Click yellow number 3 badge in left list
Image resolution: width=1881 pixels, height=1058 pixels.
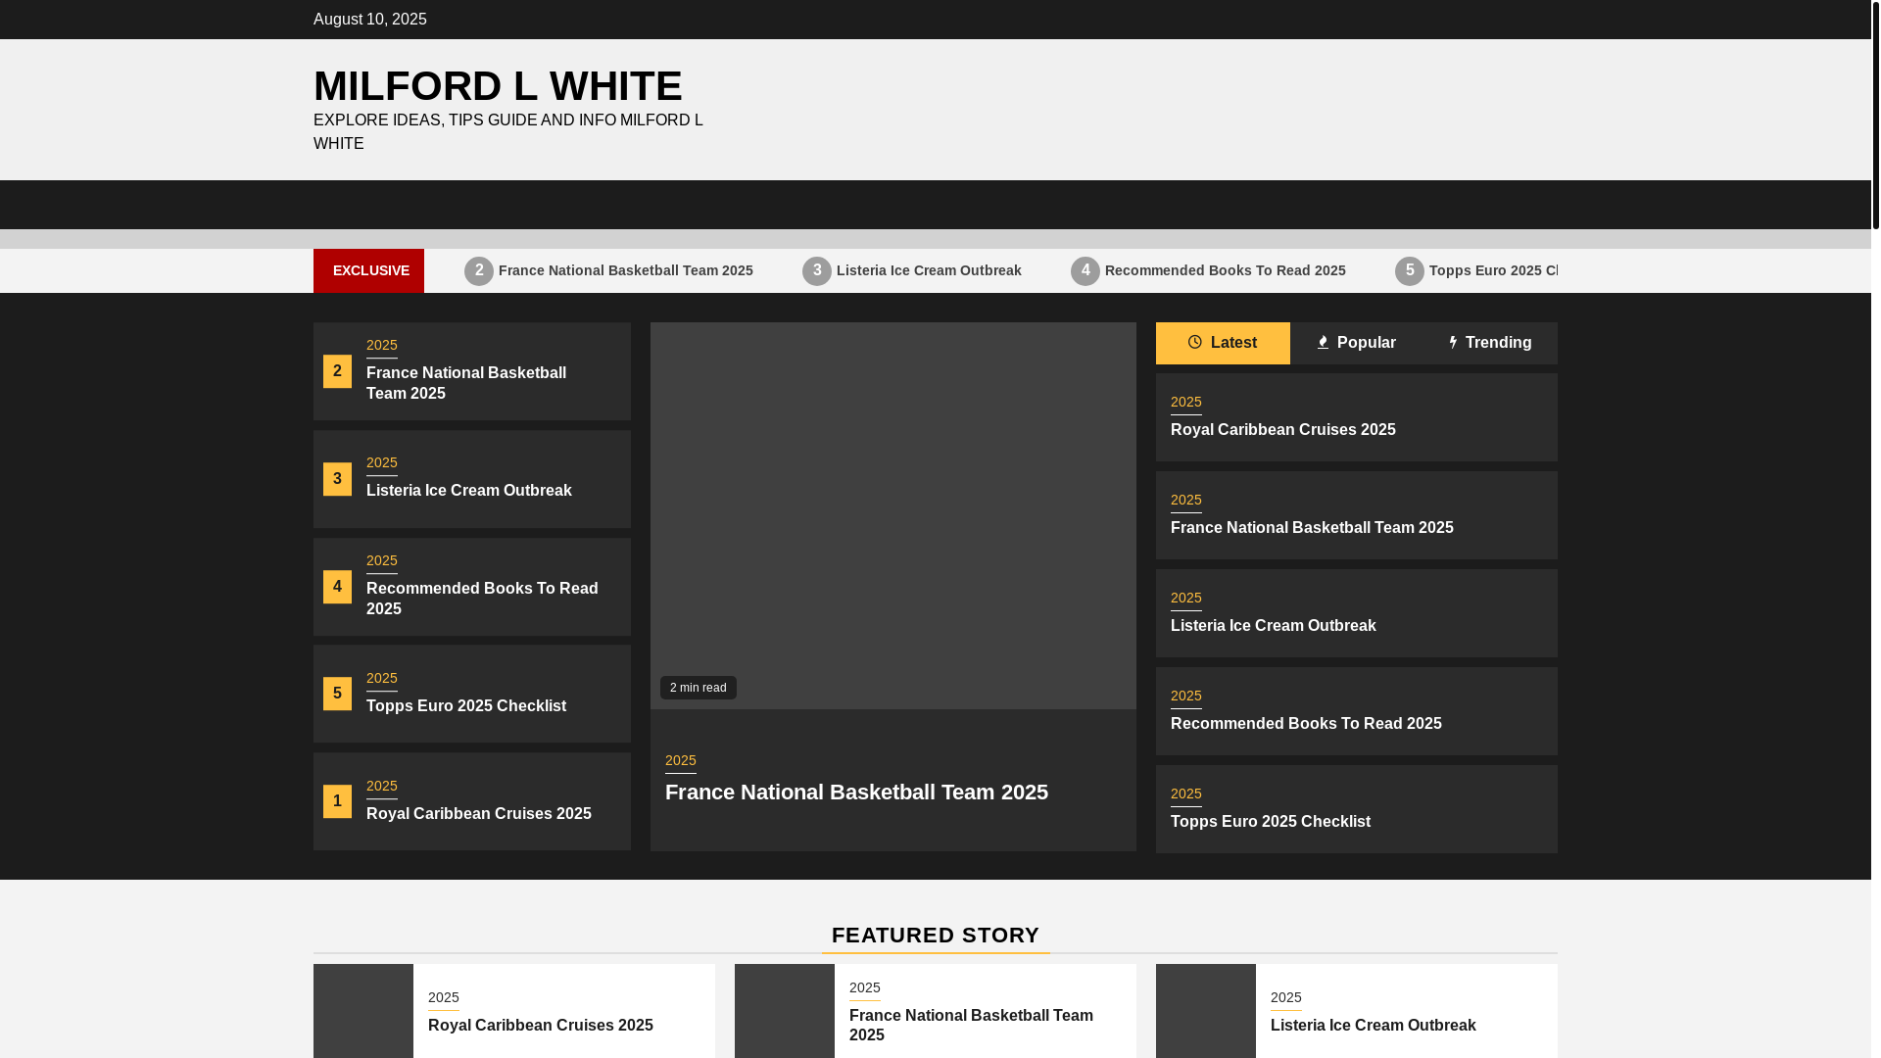click(x=337, y=479)
